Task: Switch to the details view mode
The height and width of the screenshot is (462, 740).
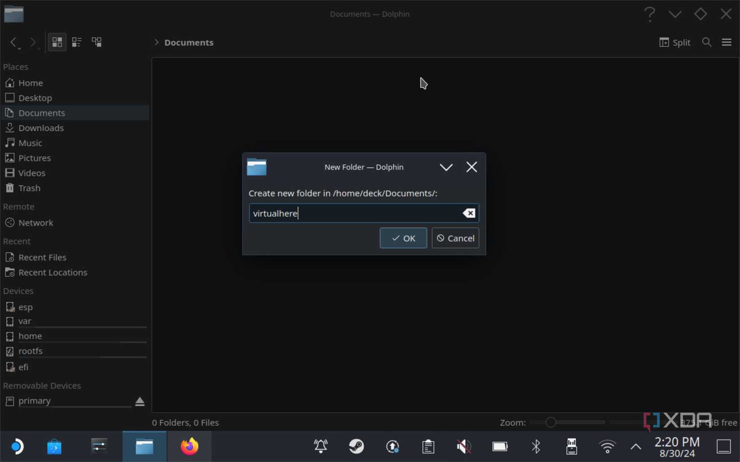Action: pyautogui.click(x=76, y=42)
